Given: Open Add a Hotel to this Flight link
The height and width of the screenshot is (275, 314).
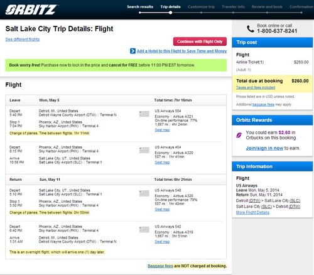Looking at the screenshot, I should (181, 51).
